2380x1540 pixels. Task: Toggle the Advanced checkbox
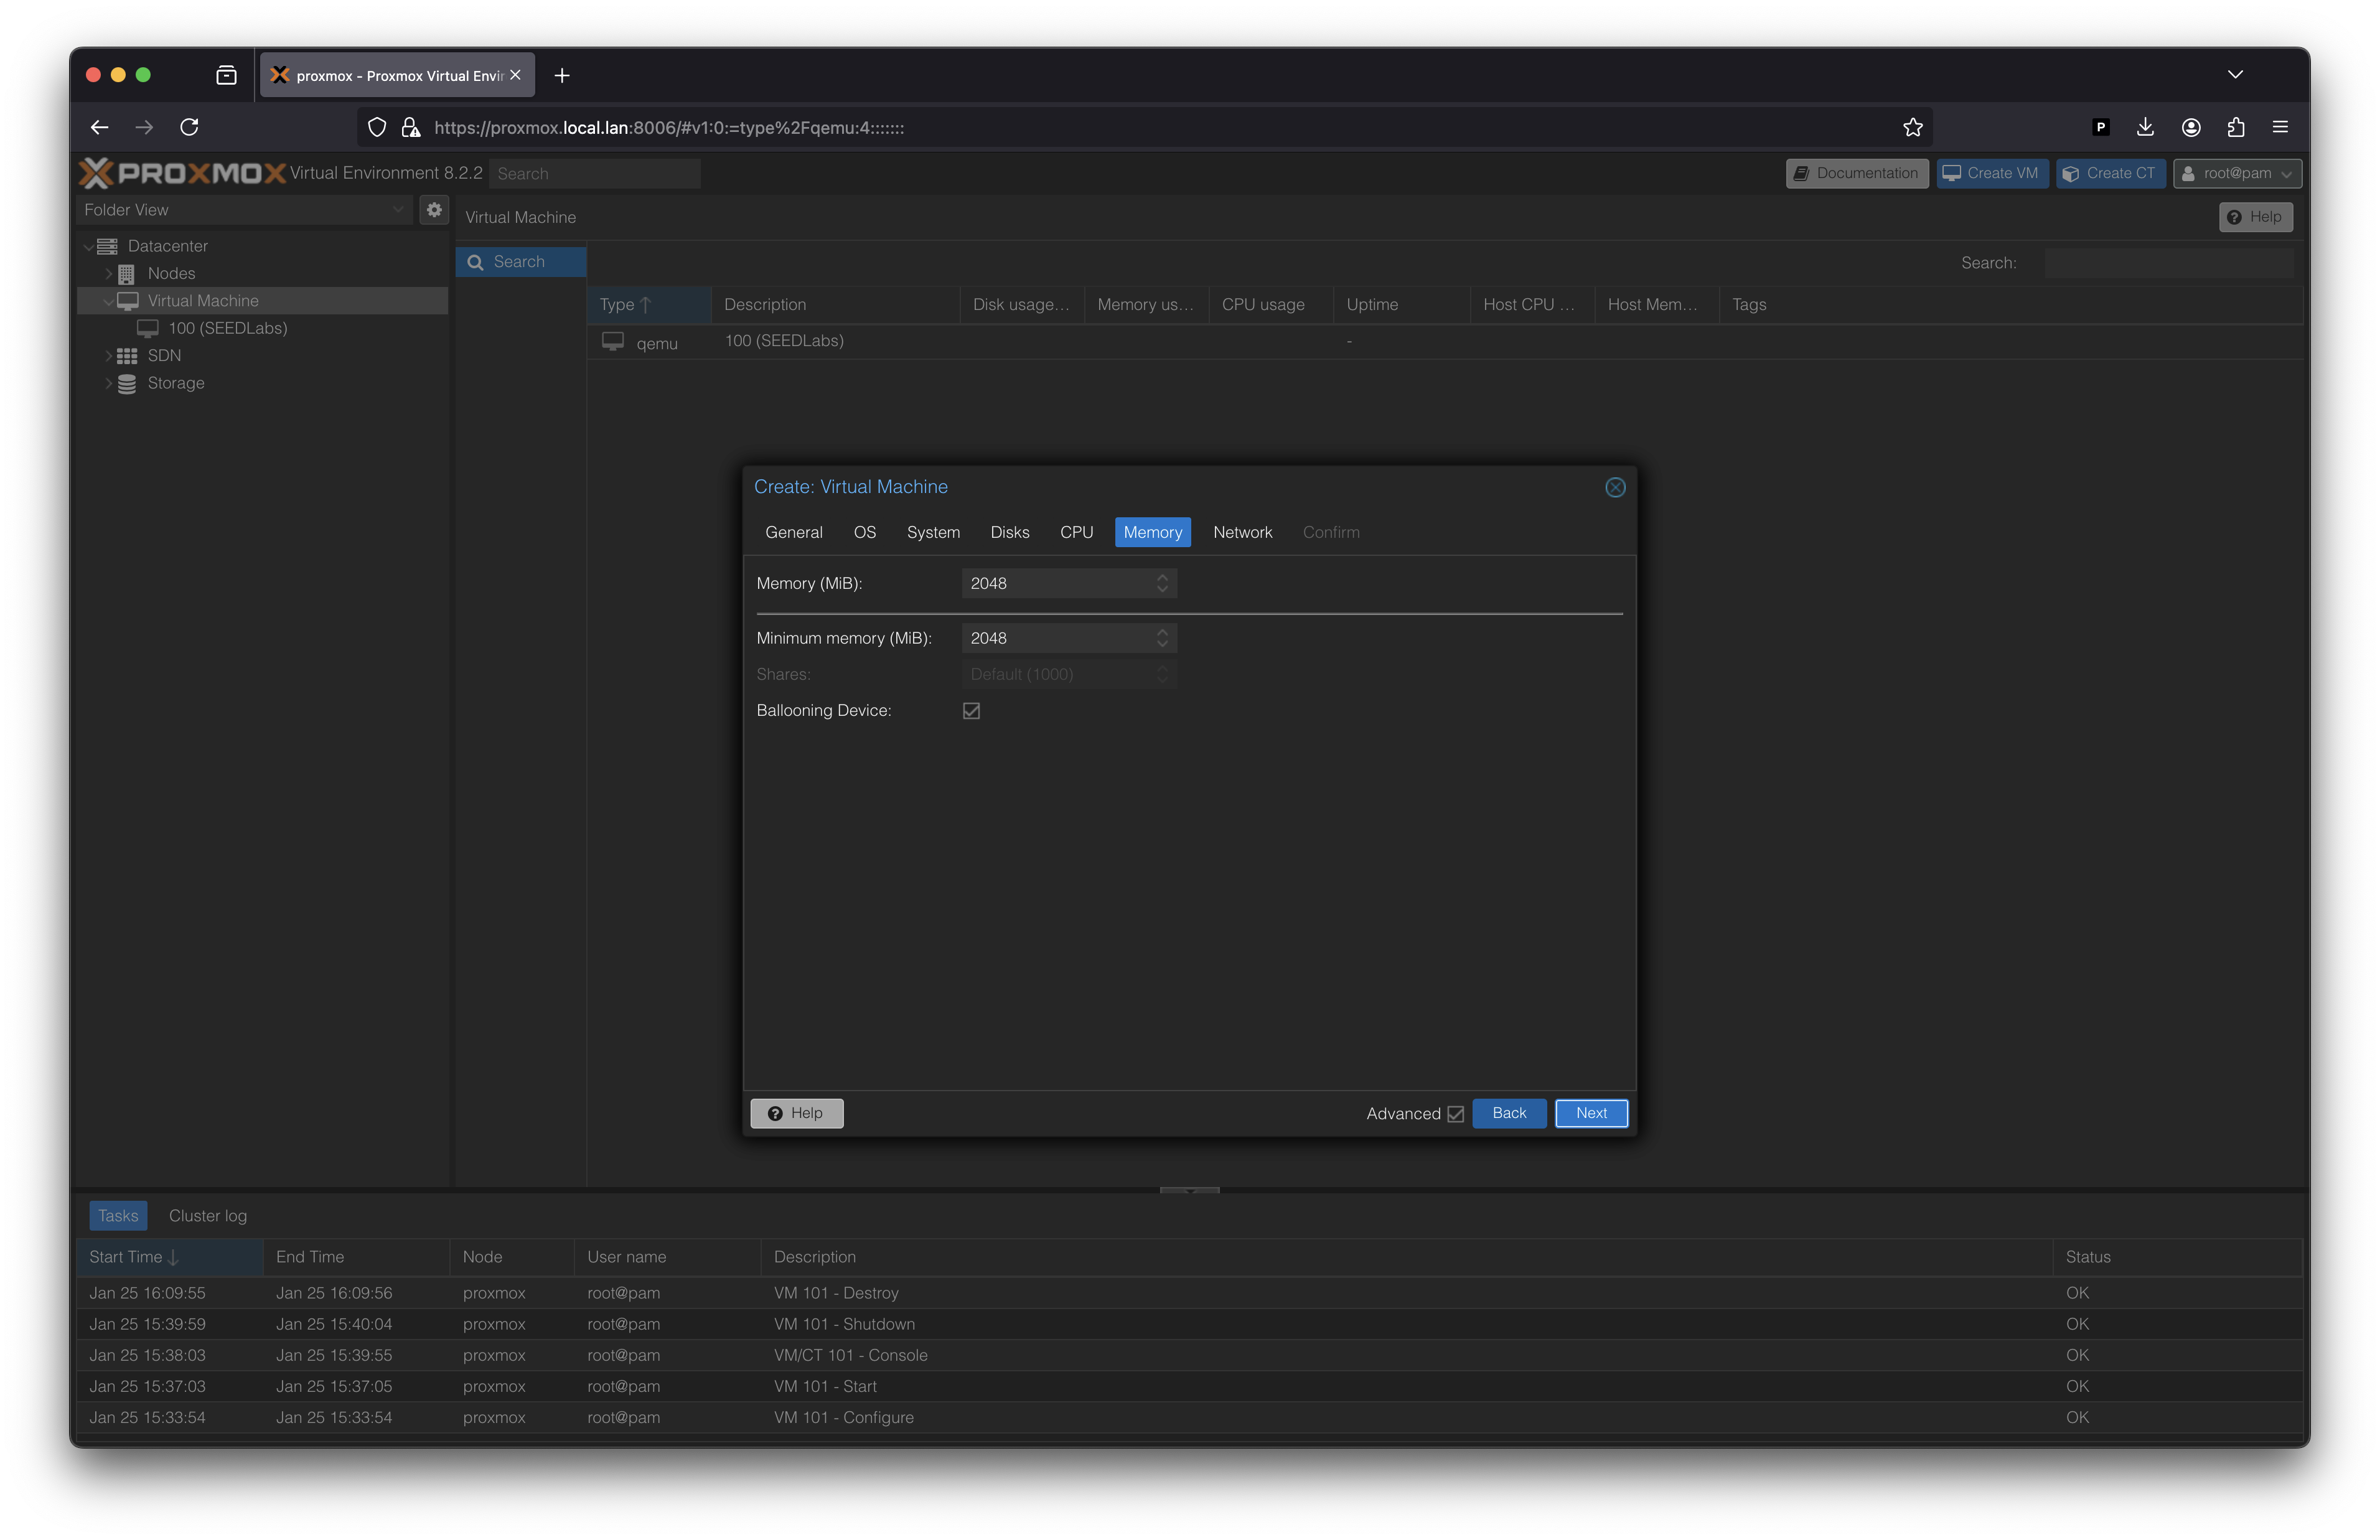tap(1455, 1114)
